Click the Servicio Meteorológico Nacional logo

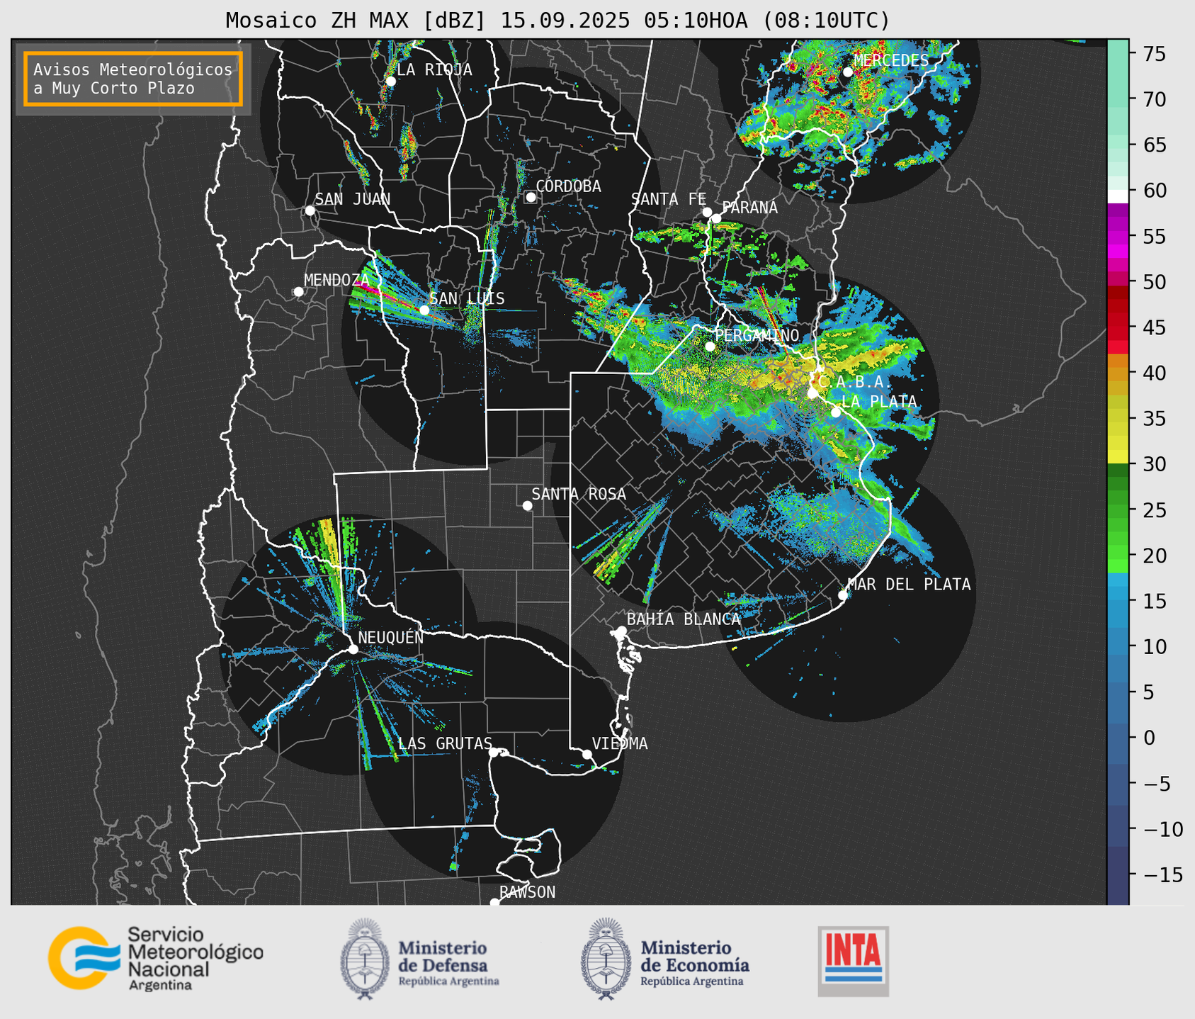[155, 958]
